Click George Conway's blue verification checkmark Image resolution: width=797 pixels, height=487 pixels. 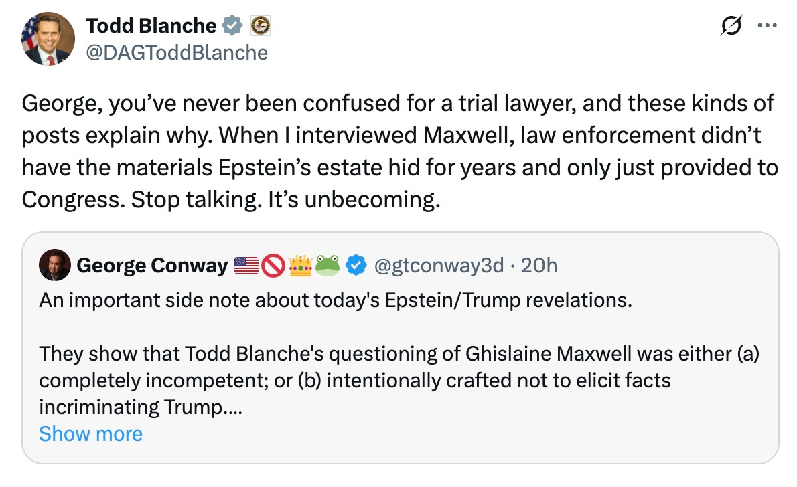click(356, 265)
